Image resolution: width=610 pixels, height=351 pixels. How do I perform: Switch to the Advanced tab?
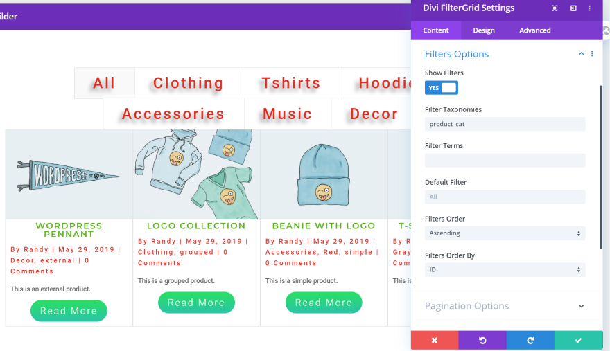coord(535,30)
